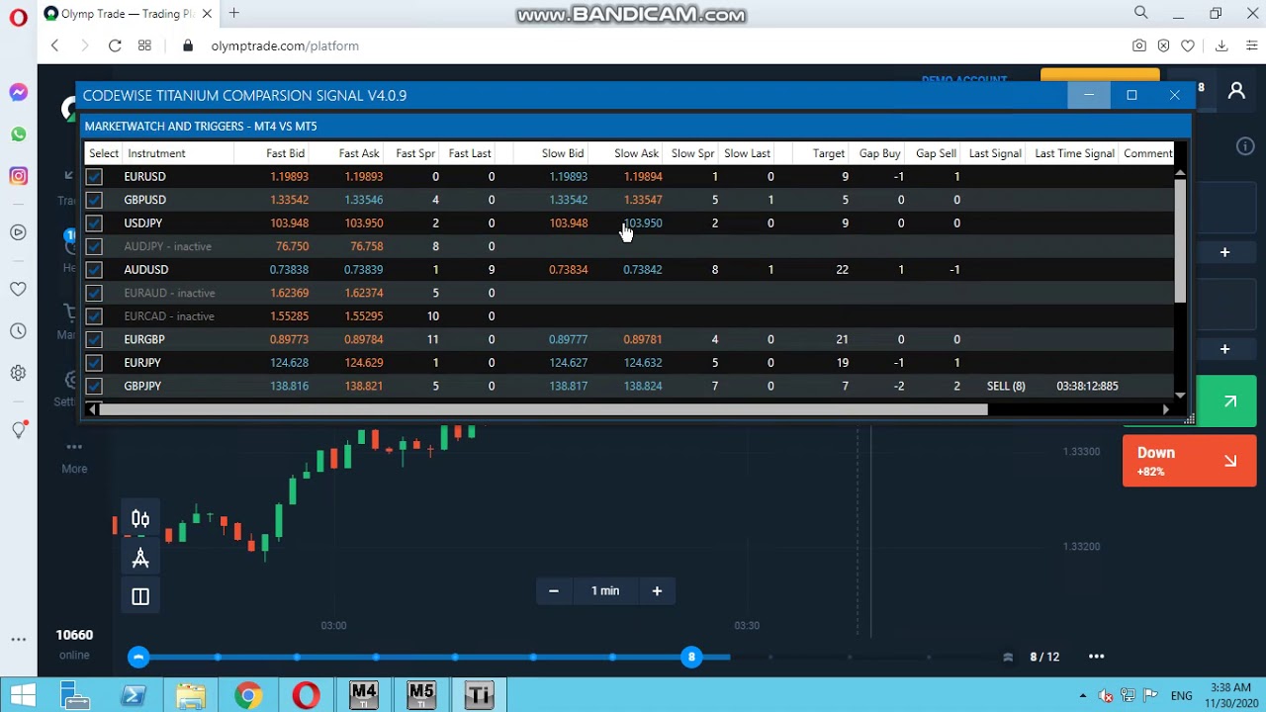Open the History clock icon in the sidebar
Image resolution: width=1266 pixels, height=712 pixels.
pyautogui.click(x=18, y=331)
